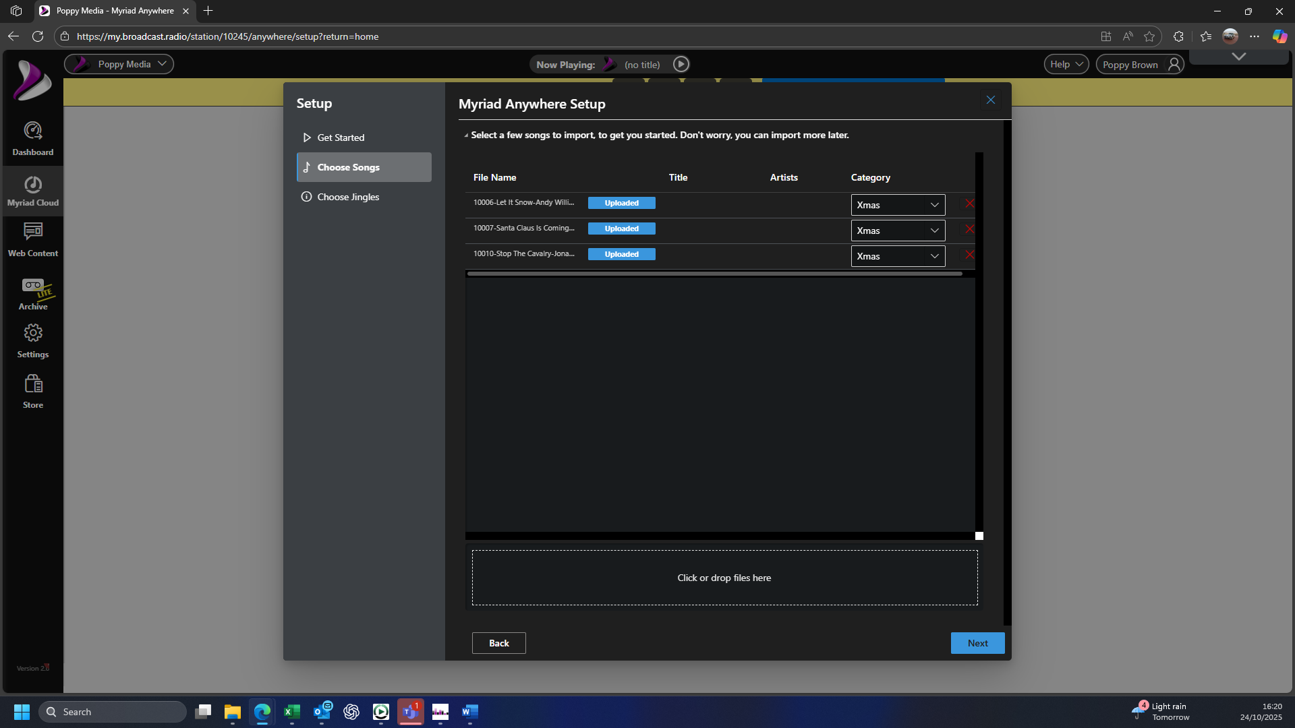
Task: Delete the Stop The Cavalry file row
Action: coord(969,255)
